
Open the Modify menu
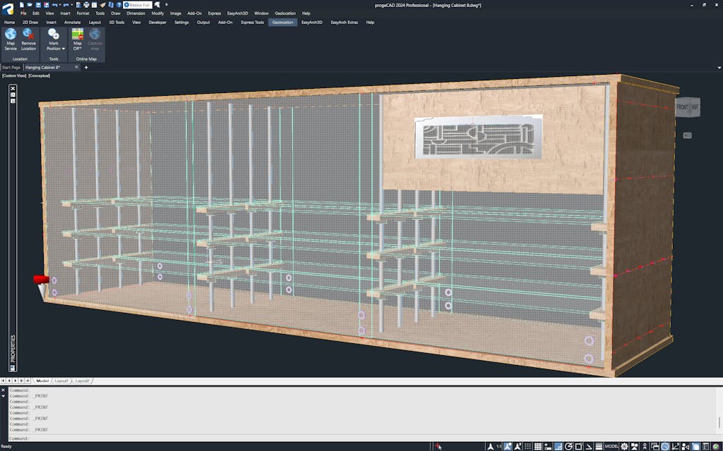click(x=157, y=13)
